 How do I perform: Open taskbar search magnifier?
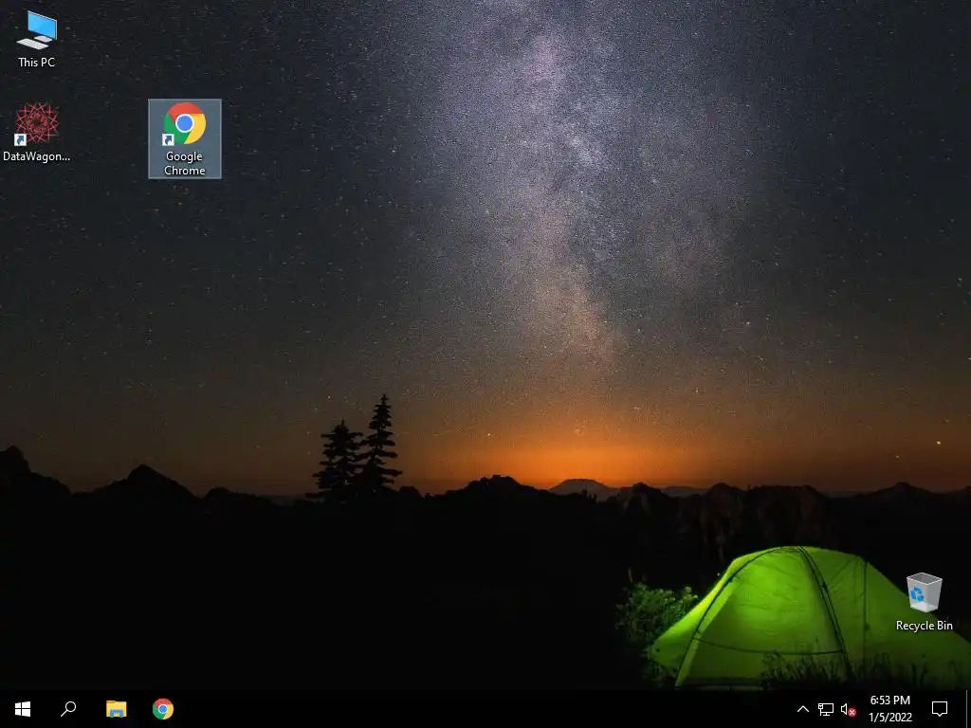coord(68,709)
